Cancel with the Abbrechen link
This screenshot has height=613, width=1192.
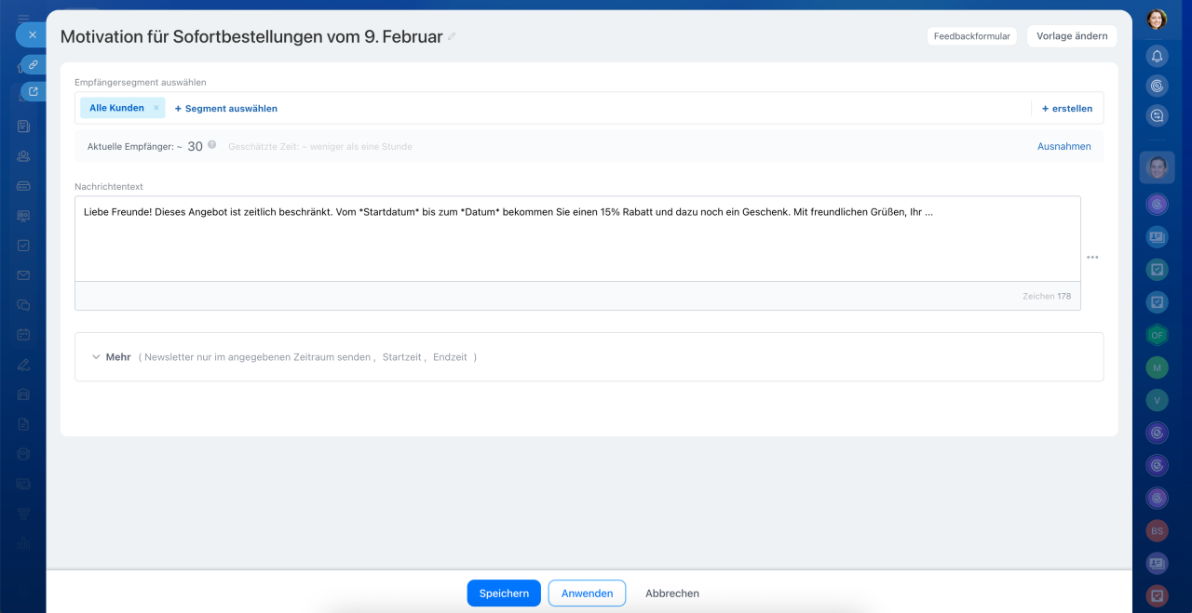pos(672,593)
